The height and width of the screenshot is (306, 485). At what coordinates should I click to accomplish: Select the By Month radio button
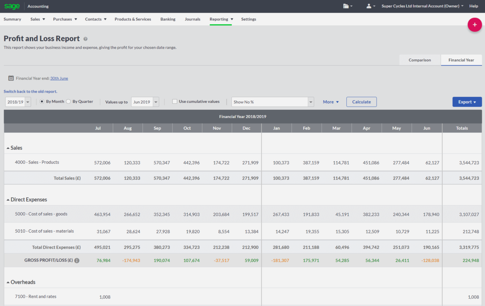[x=42, y=101]
